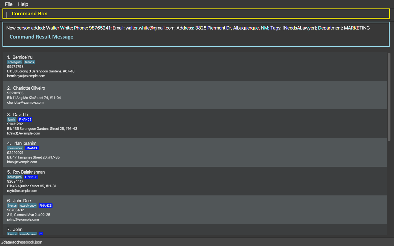This screenshot has height=246, width=394.
Task: Click address Blk 11 Ang Mo Kio Street 74
Action: [34, 98]
